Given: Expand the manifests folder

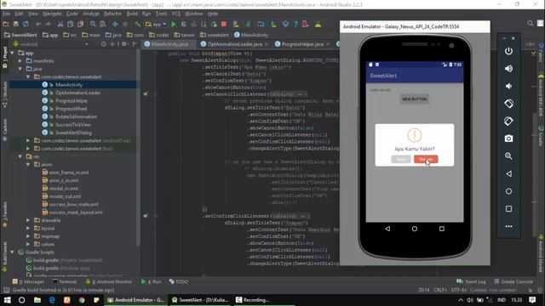Looking at the screenshot, I should tap(20, 60).
